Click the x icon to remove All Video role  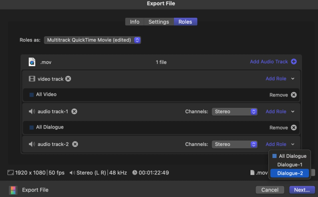click(294, 95)
